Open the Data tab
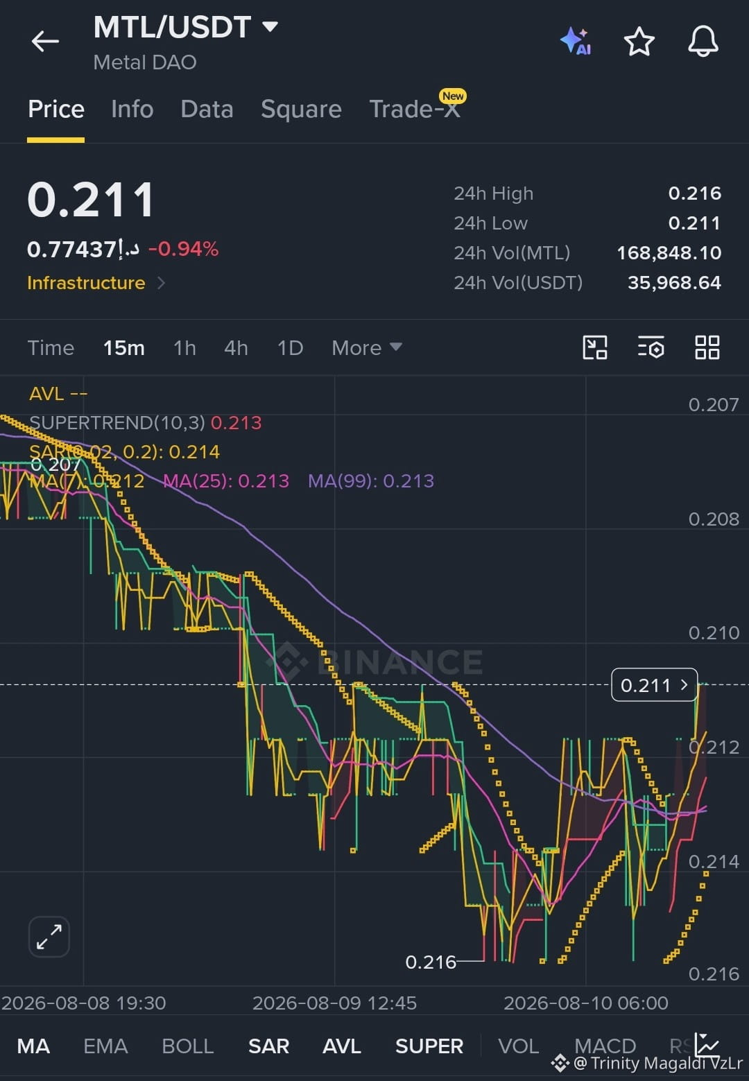Image resolution: width=749 pixels, height=1081 pixels. pos(207,110)
